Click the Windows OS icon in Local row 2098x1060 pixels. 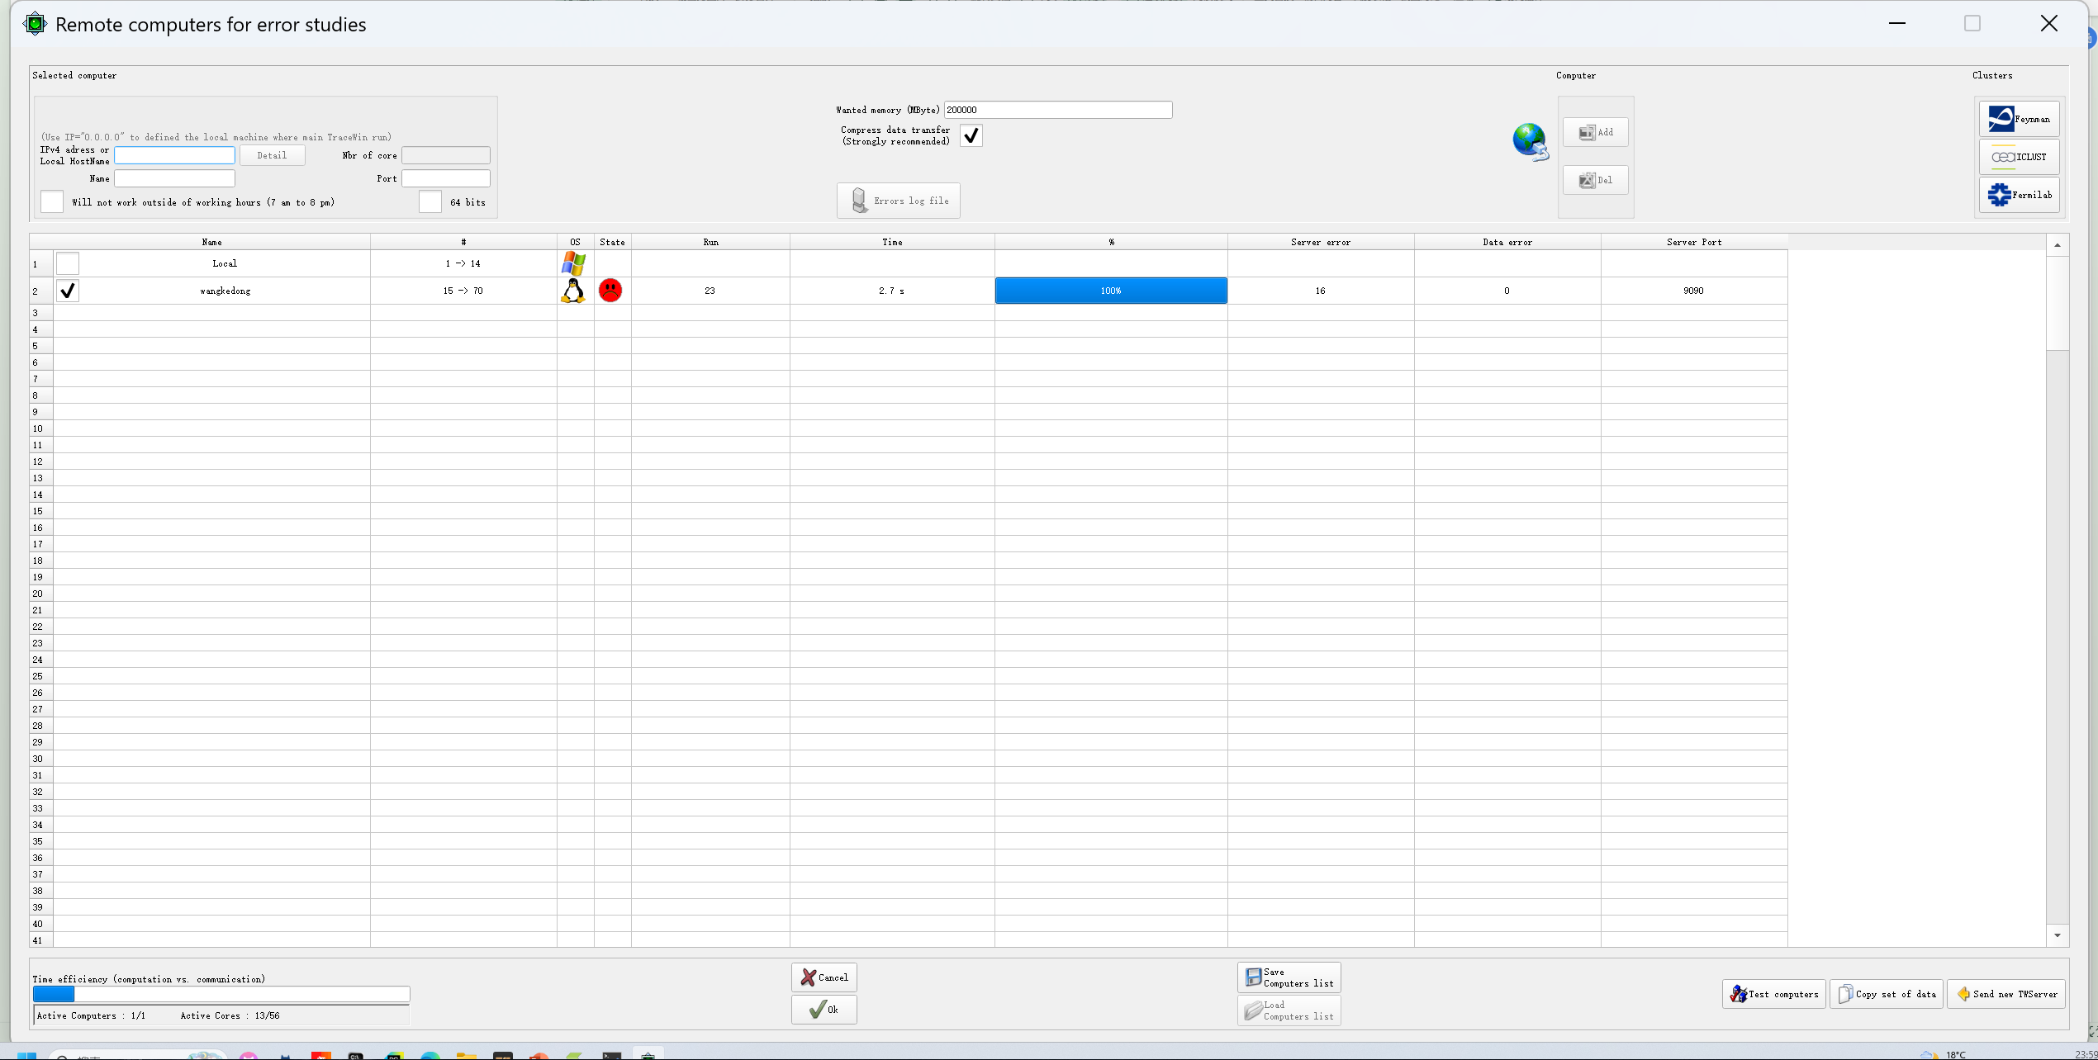click(573, 263)
